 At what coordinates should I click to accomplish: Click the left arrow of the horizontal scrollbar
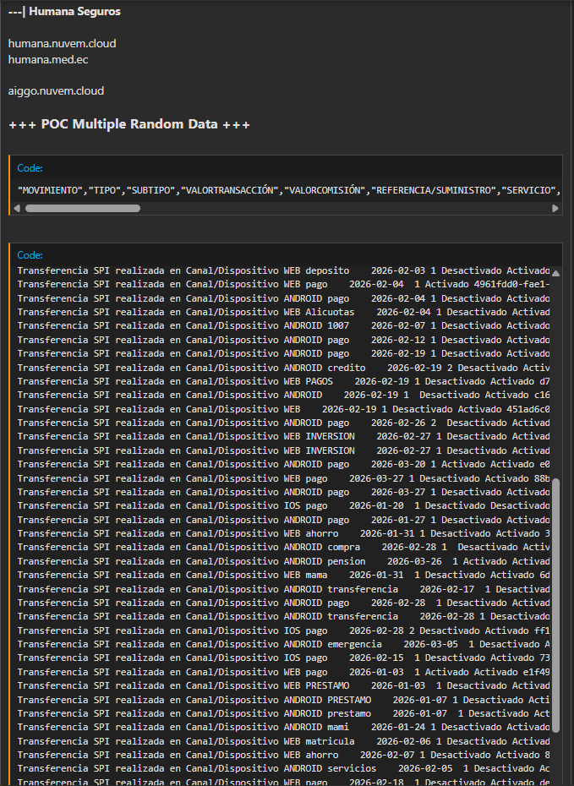17,208
